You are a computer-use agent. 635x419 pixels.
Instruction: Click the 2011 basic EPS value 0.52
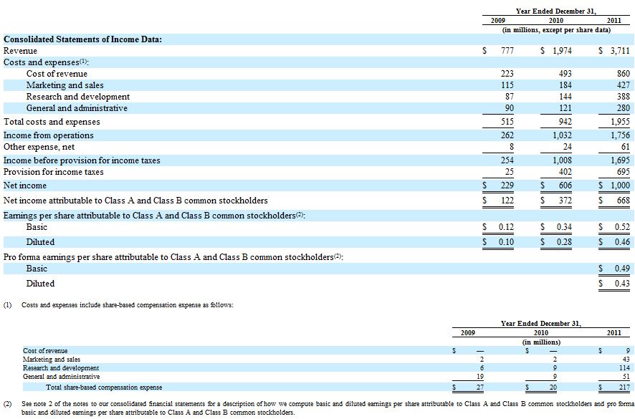point(622,227)
